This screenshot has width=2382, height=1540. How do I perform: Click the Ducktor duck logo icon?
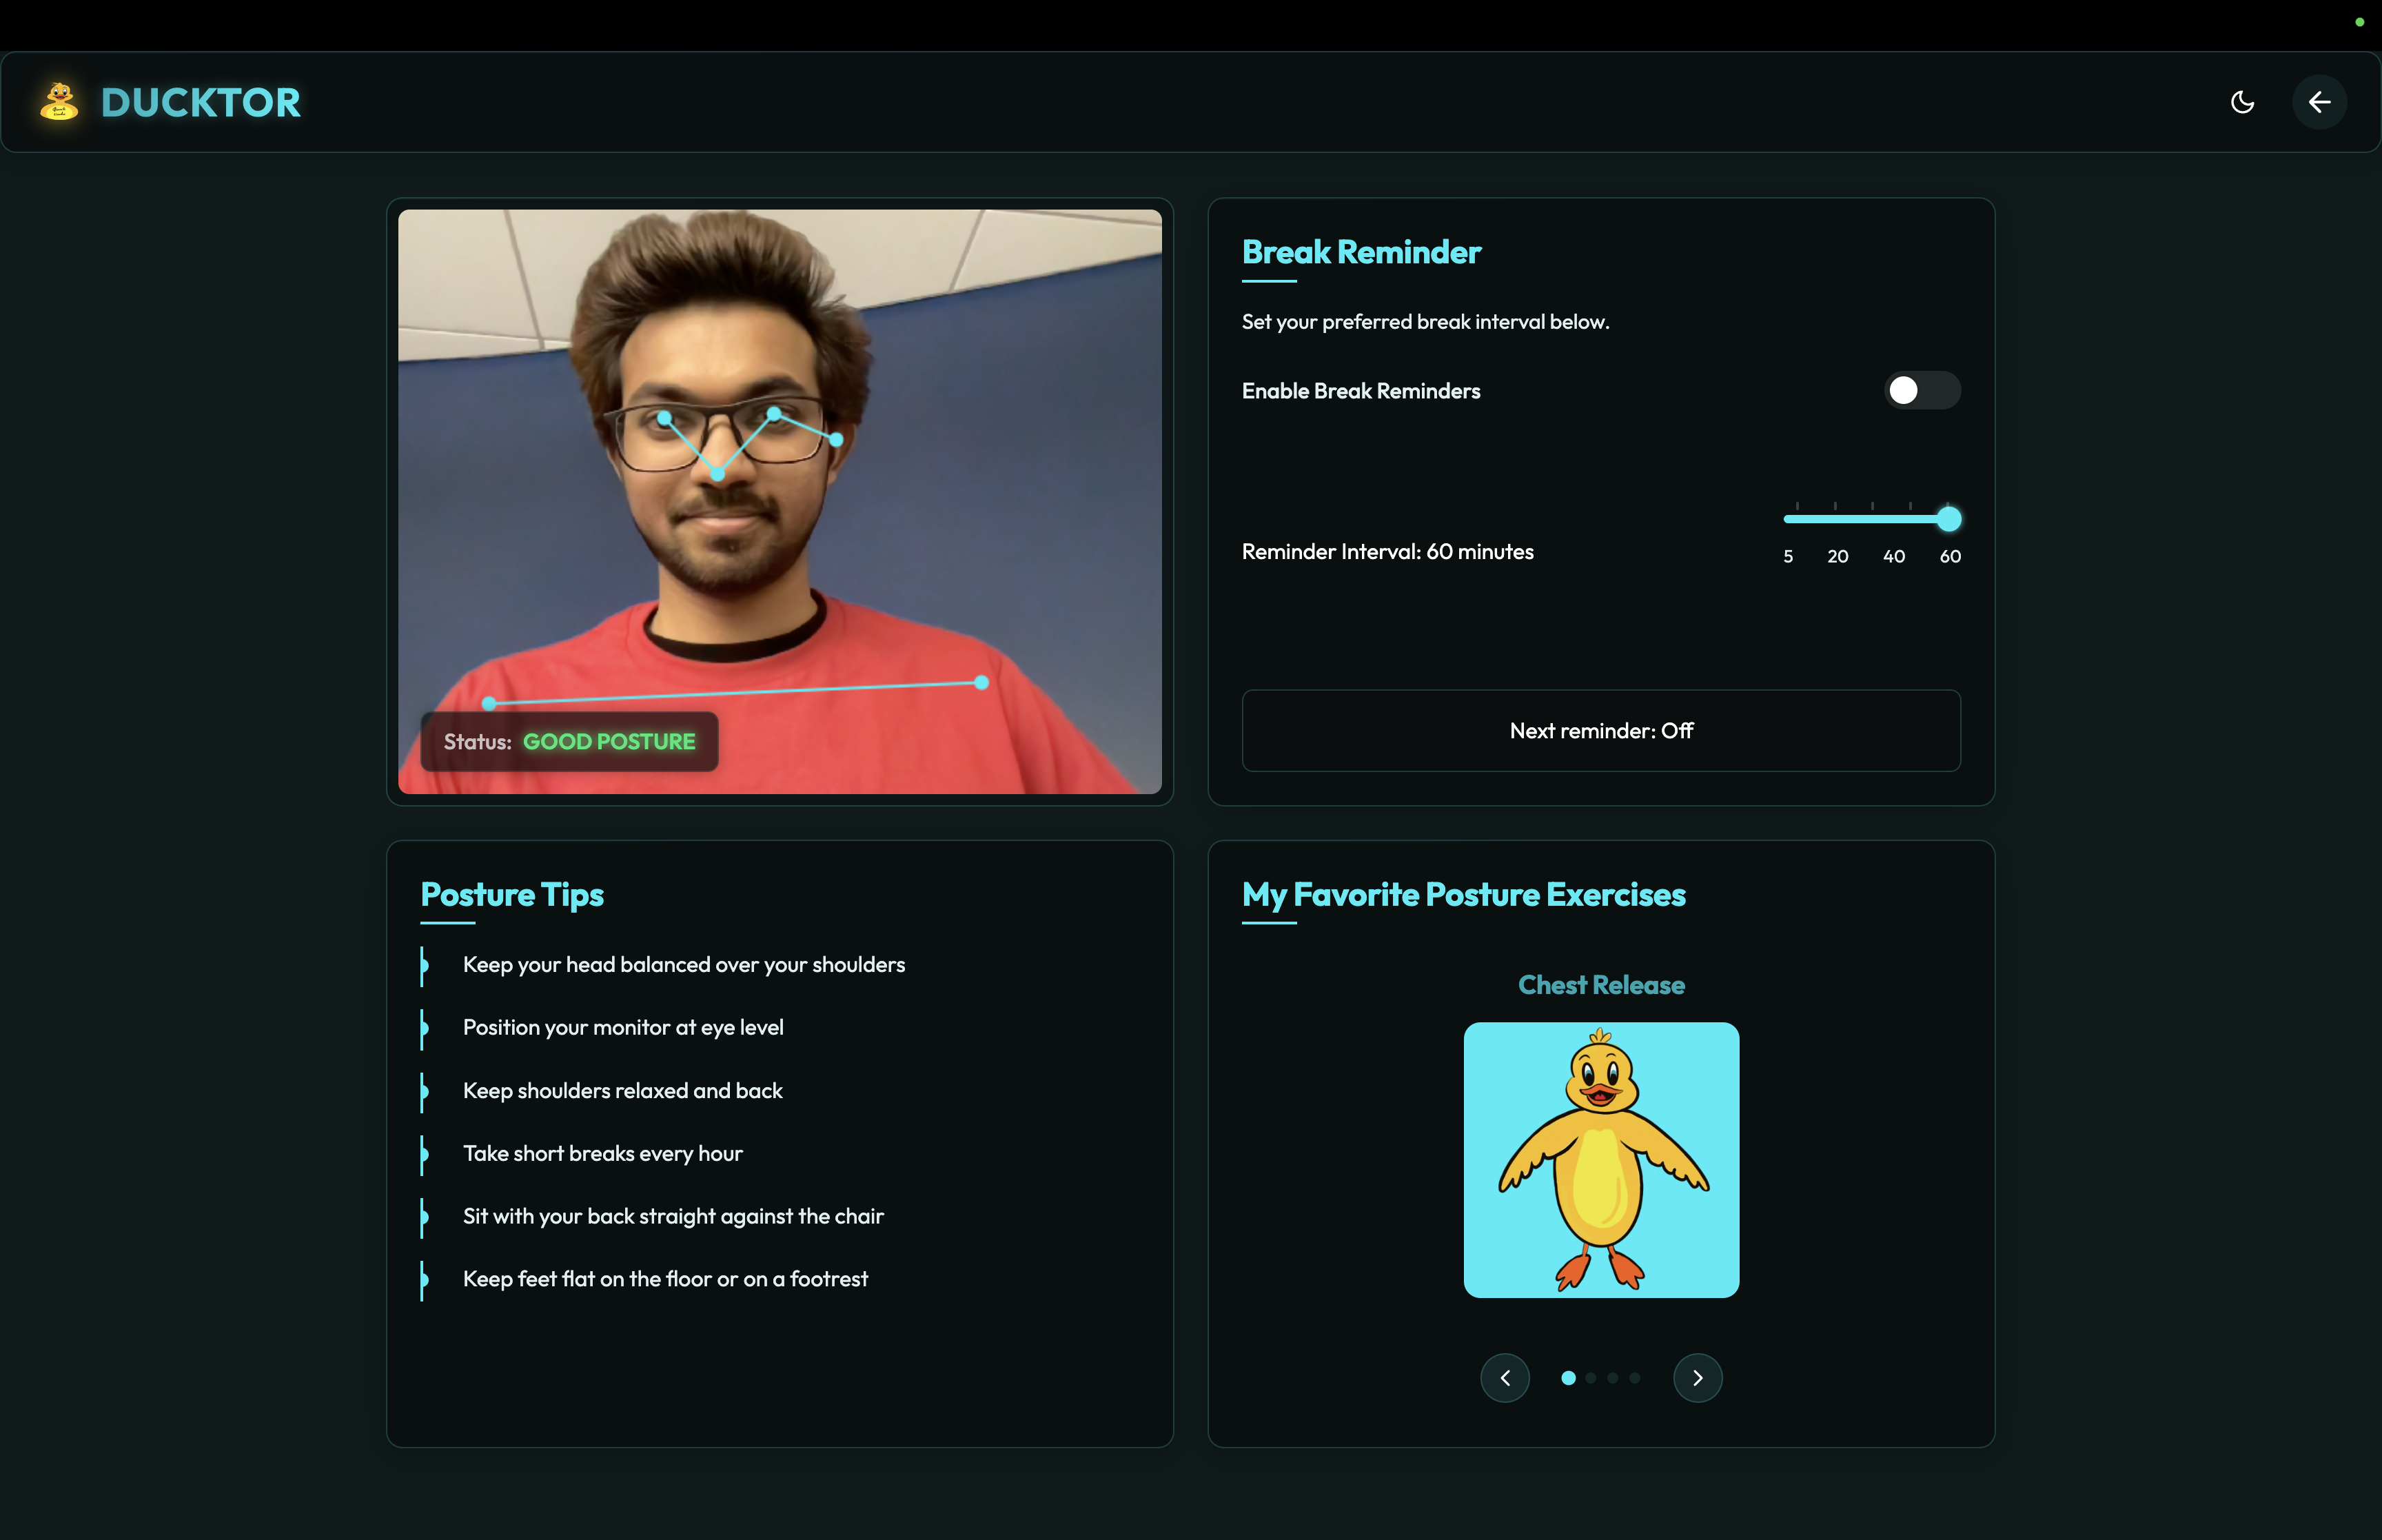click(59, 102)
